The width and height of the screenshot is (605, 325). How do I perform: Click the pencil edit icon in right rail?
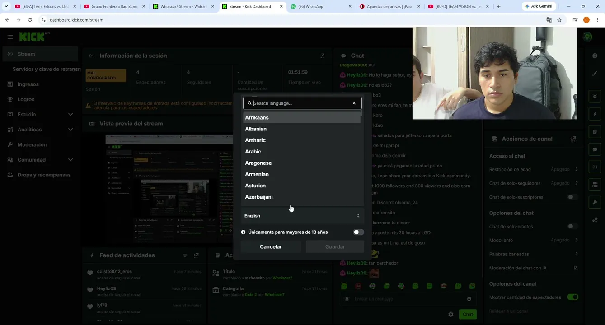tap(595, 73)
